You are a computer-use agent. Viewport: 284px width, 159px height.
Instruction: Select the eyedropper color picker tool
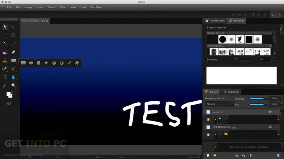click(x=5, y=85)
